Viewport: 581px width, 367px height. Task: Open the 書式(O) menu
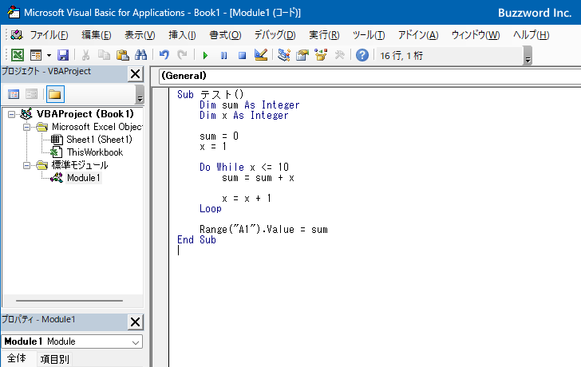tap(225, 35)
